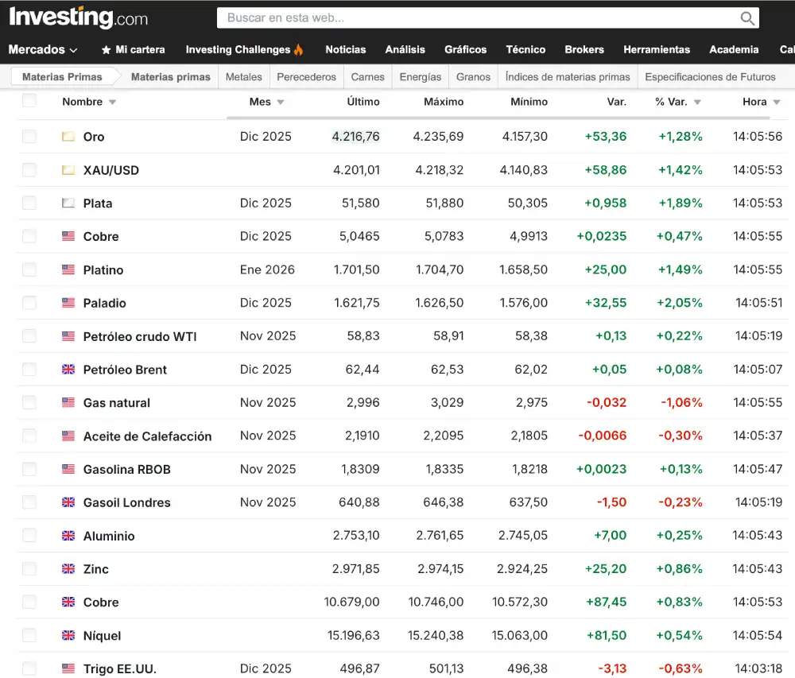Screen dimensions: 795x678
Task: Click the flame icon near Investing Challenges
Action: [x=299, y=49]
